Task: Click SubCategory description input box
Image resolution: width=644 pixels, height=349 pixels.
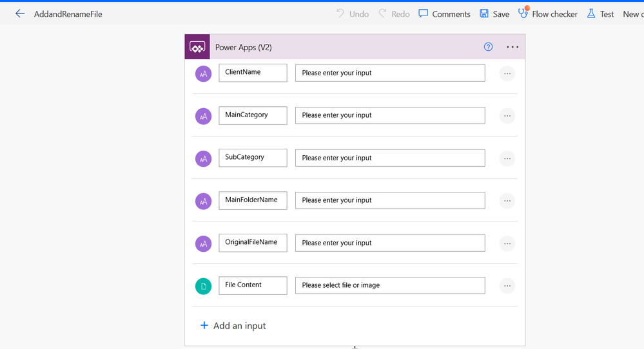Action: (390, 158)
